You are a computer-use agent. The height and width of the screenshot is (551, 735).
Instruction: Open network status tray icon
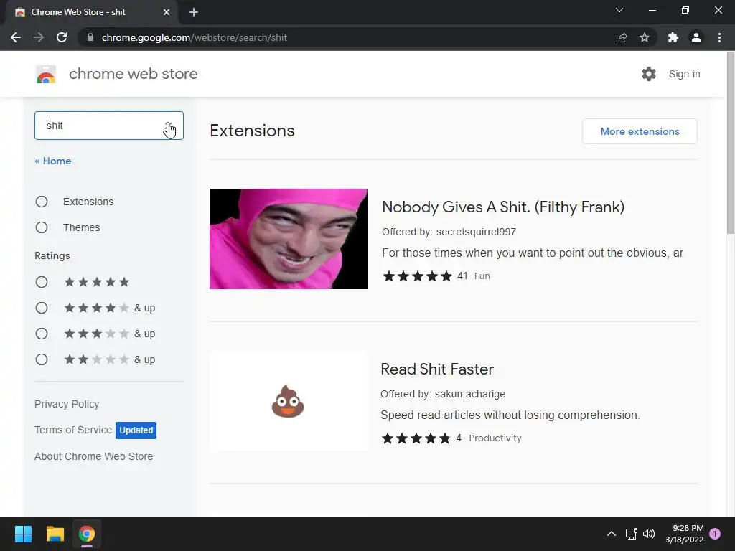coord(631,534)
